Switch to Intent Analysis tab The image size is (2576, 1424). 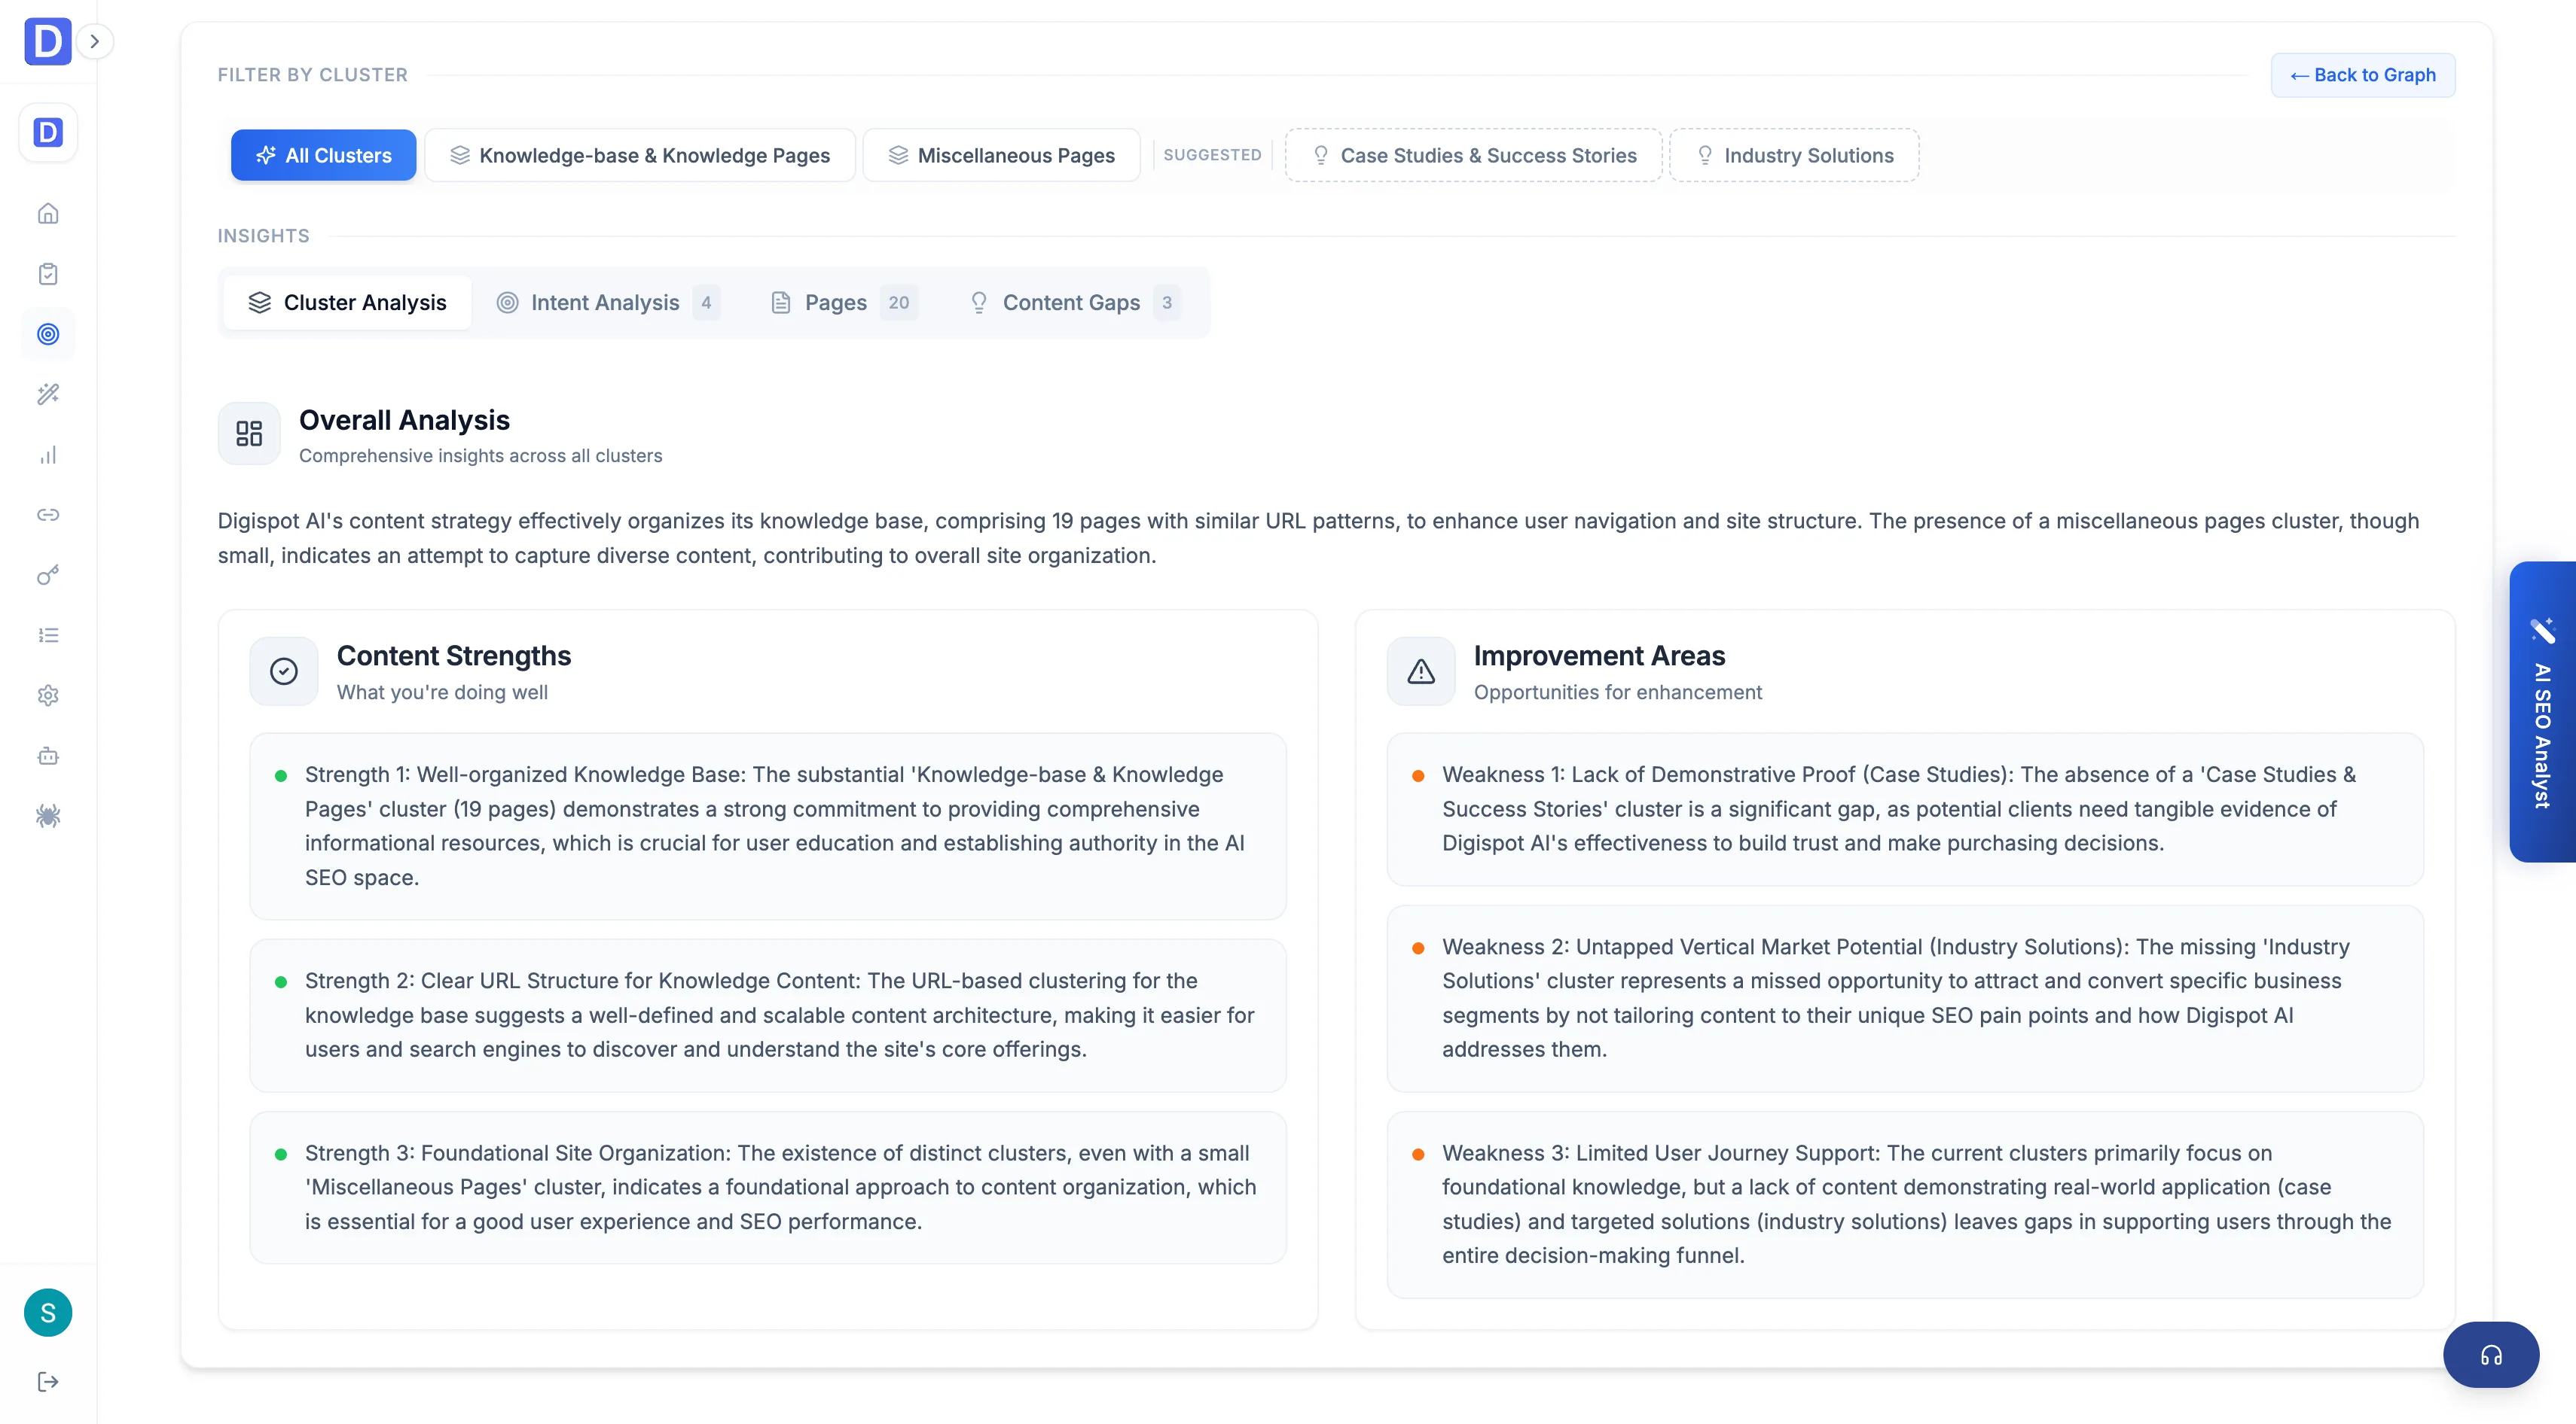[x=608, y=303]
